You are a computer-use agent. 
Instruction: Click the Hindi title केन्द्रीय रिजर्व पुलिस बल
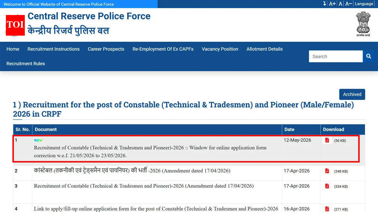pos(69,31)
